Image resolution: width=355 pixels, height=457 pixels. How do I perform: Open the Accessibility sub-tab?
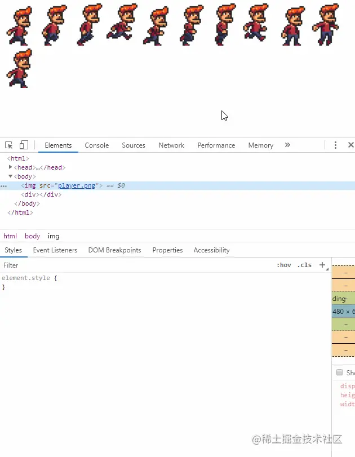212,250
